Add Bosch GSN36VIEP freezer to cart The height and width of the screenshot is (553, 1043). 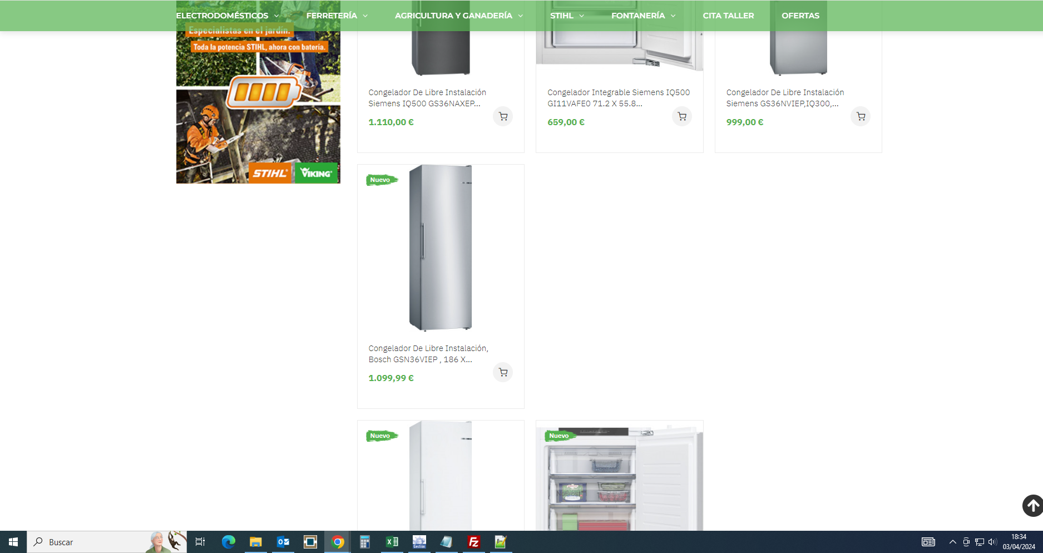(503, 373)
